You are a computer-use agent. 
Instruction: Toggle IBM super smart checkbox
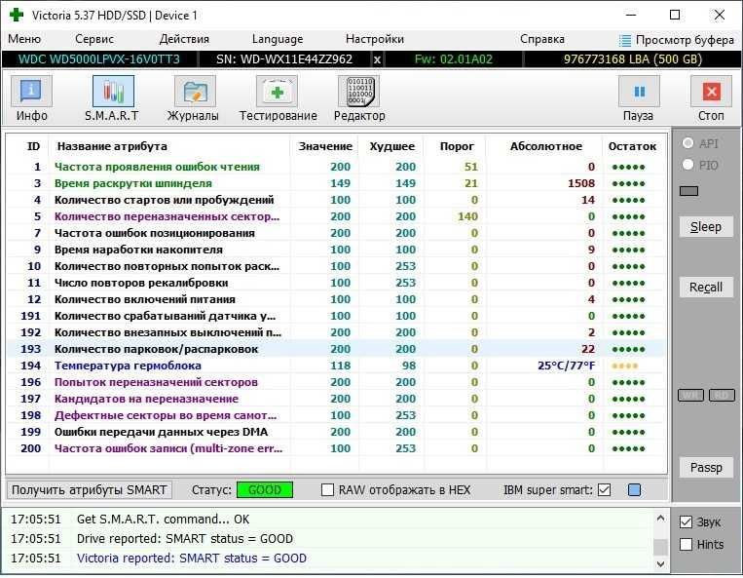click(604, 490)
